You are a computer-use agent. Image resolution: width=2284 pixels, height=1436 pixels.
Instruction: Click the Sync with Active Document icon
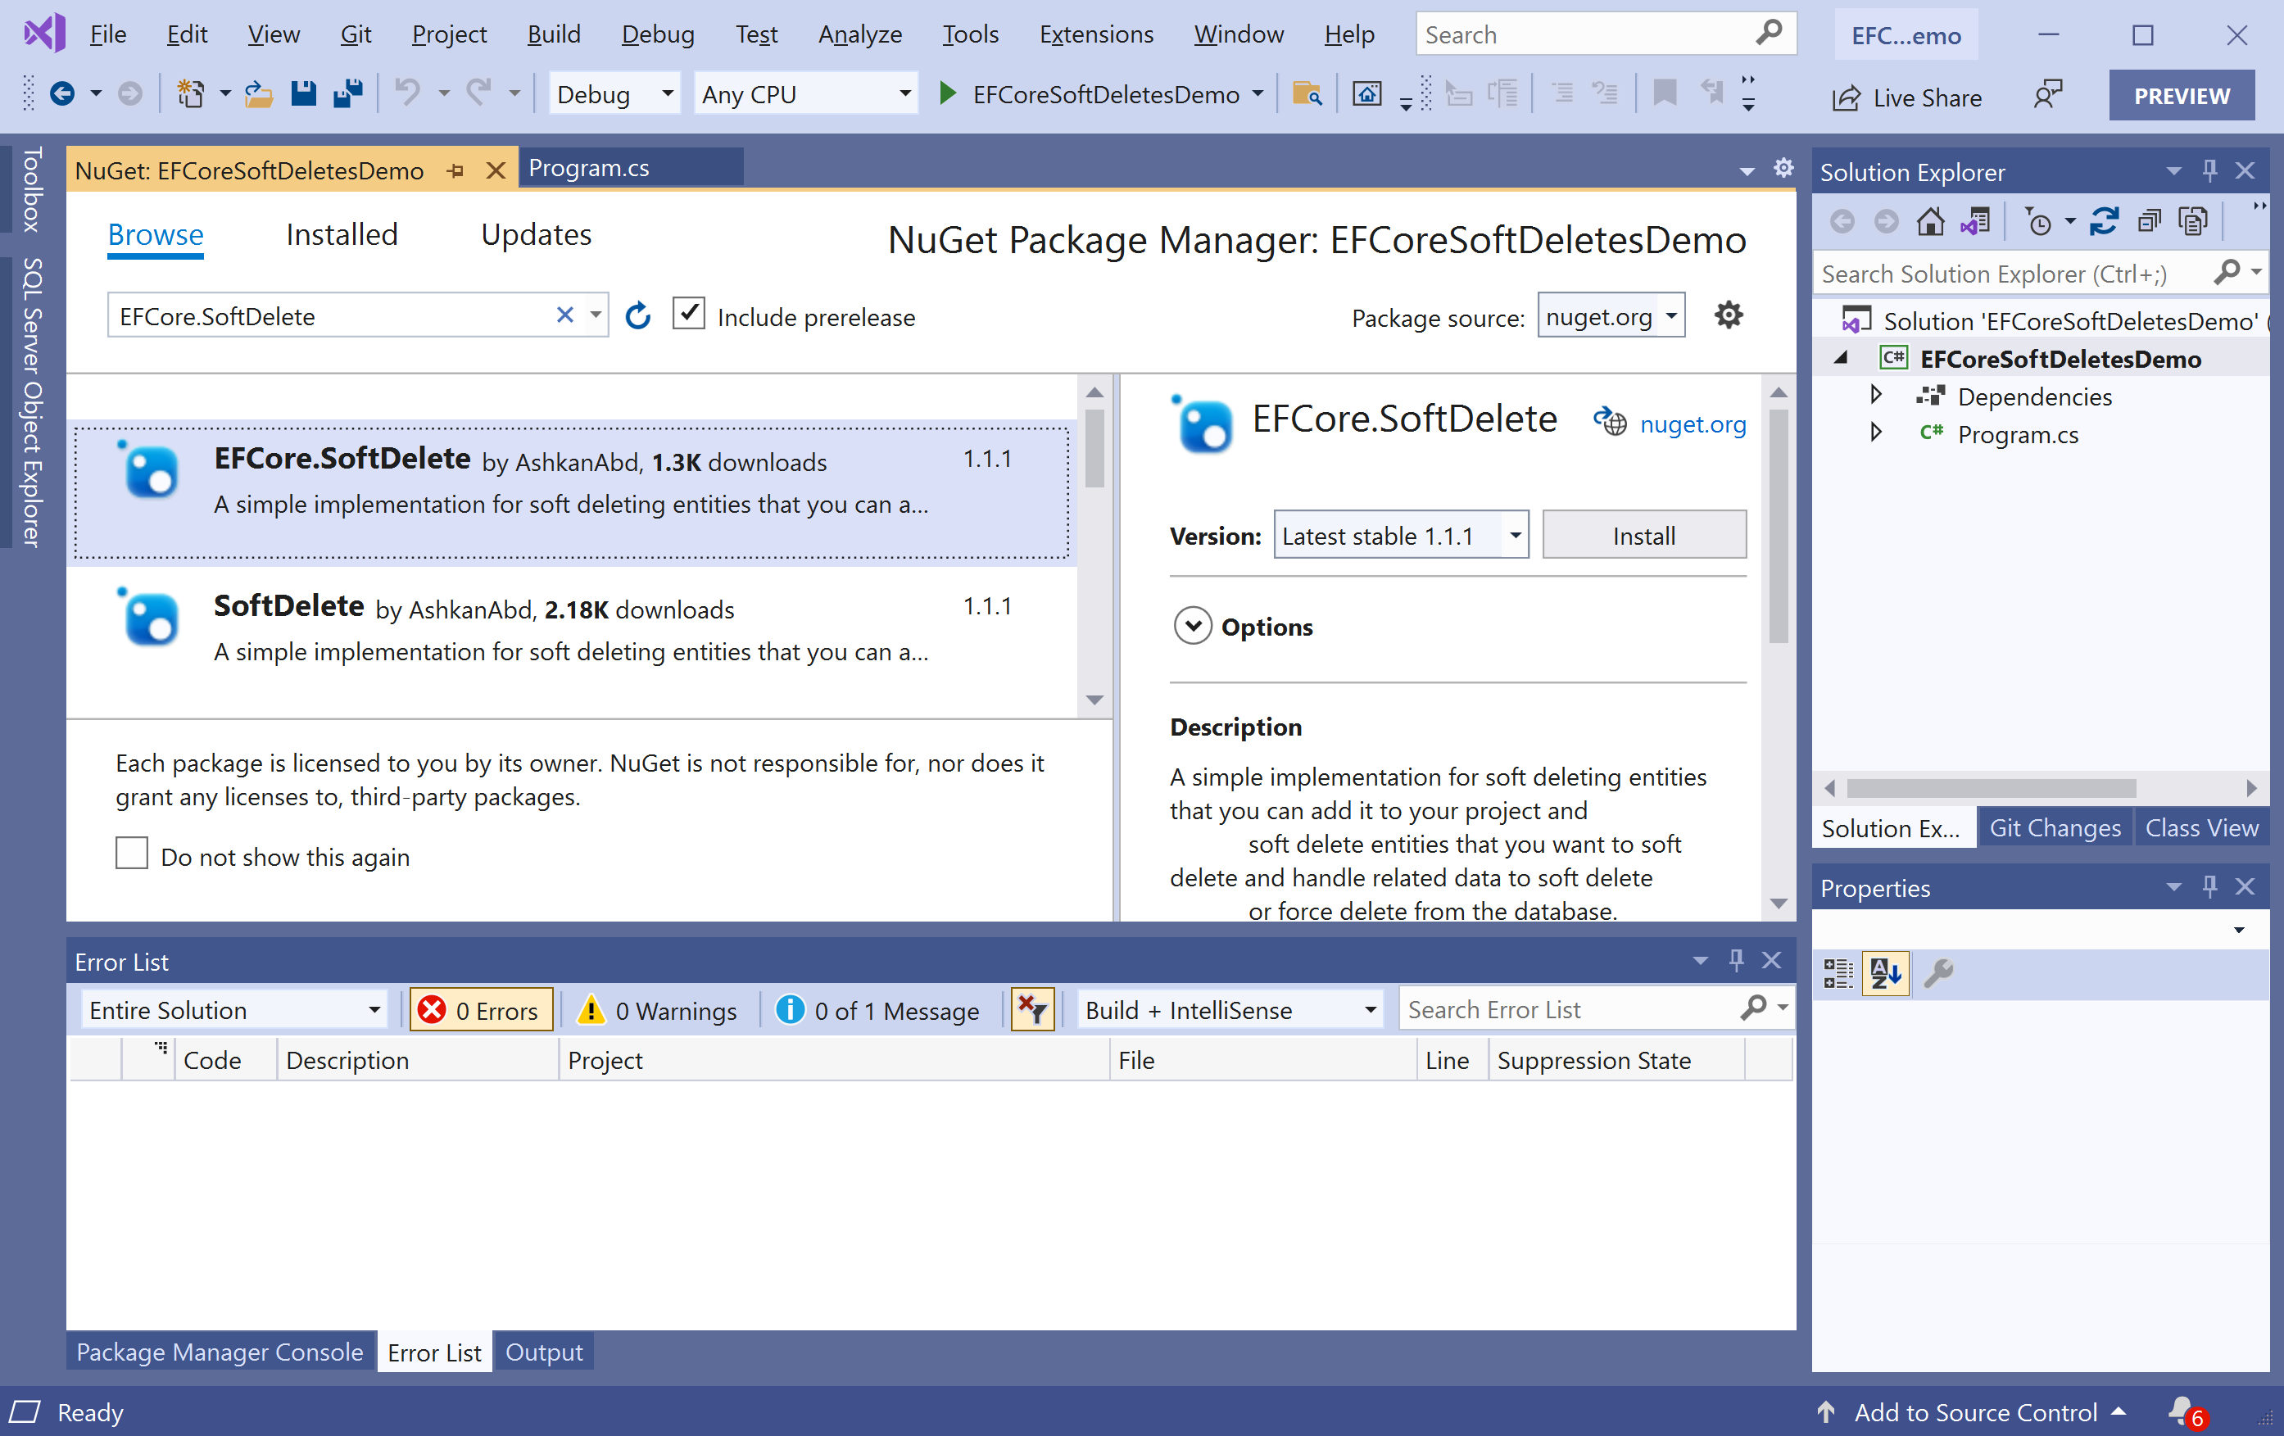click(x=2104, y=222)
